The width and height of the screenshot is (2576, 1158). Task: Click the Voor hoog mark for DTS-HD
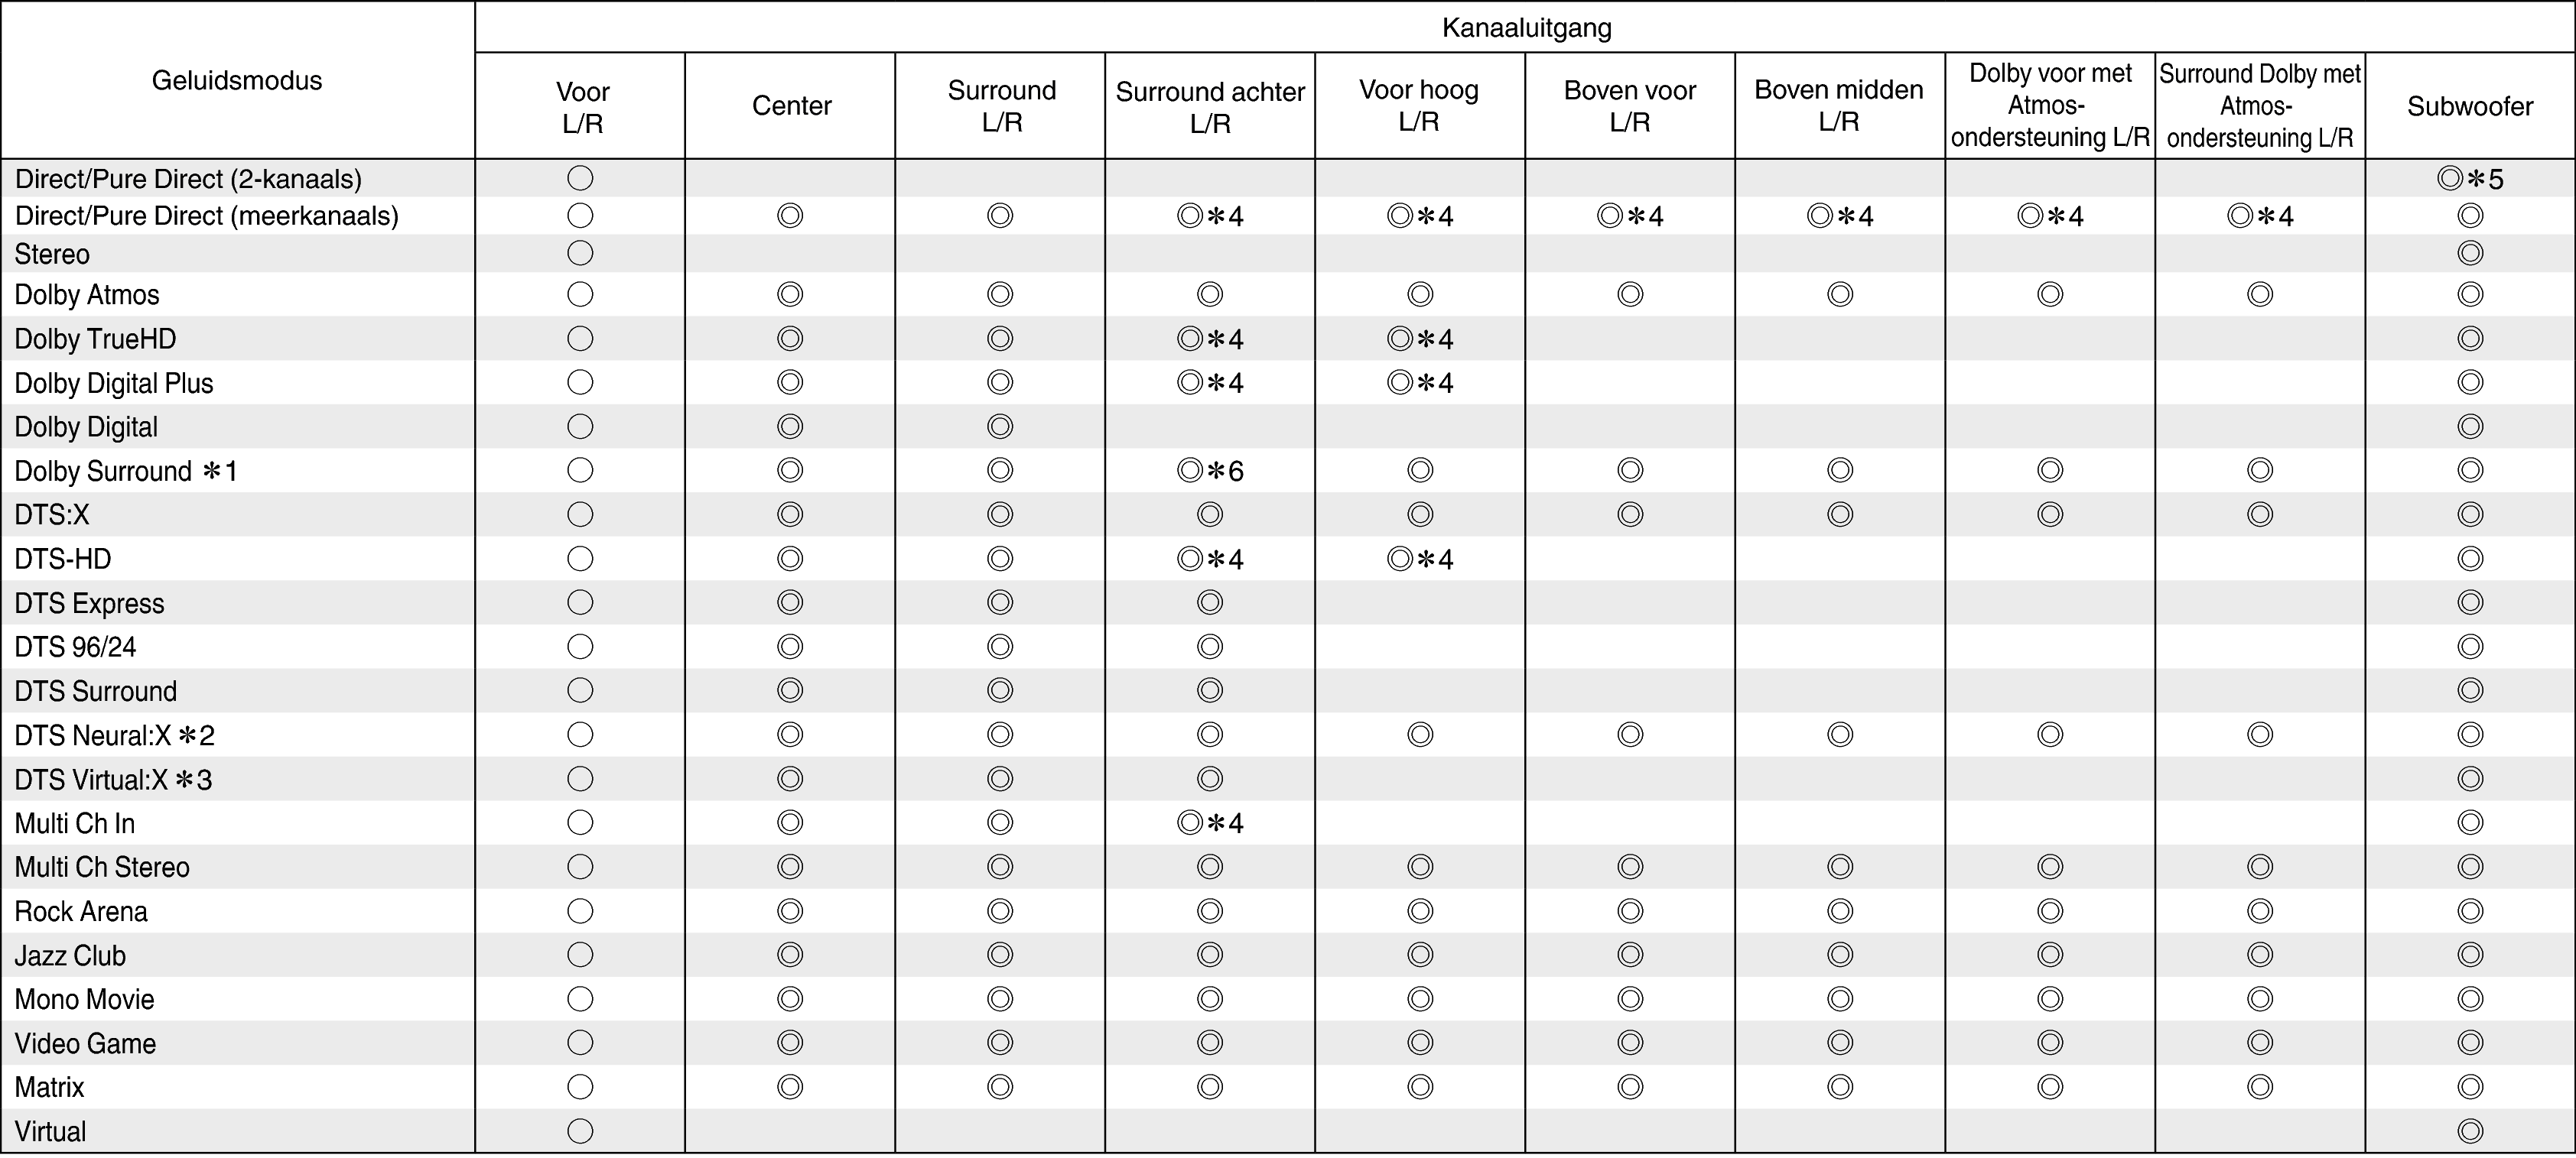pos(1419,559)
